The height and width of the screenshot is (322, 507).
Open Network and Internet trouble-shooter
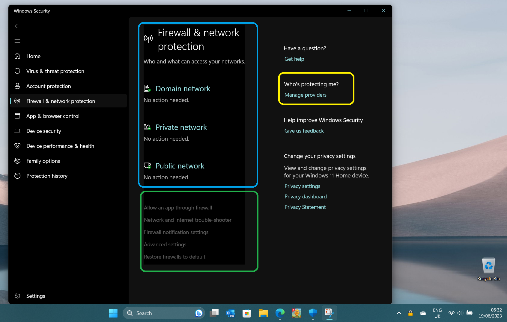click(188, 220)
